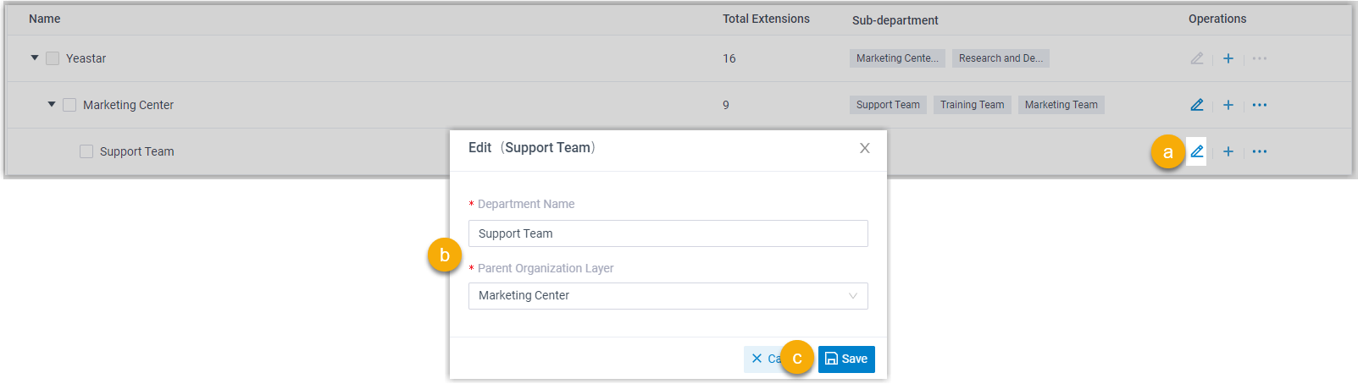Open more options for Marketing Center row
This screenshot has width=1358, height=384.
1259,105
